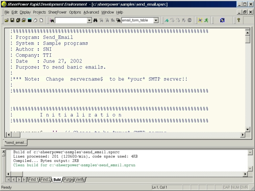Click the next-tab navigation arrow

tap(19, 179)
